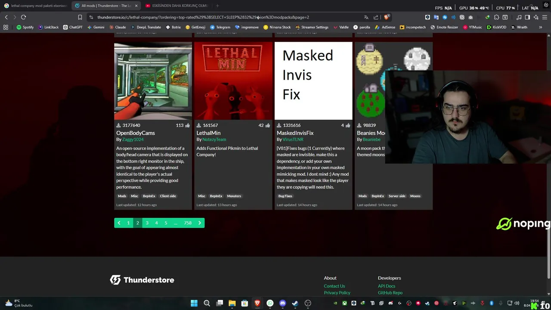The width and height of the screenshot is (551, 310).
Task: Open the KickVOD bookmark
Action: click(x=496, y=27)
